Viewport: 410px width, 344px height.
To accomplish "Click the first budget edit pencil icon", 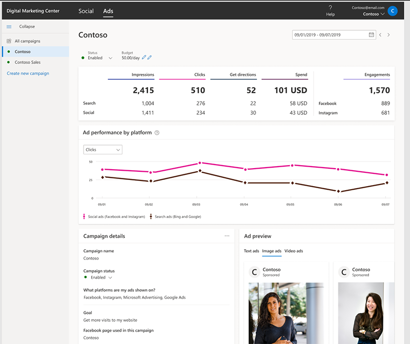I will pyautogui.click(x=144, y=57).
